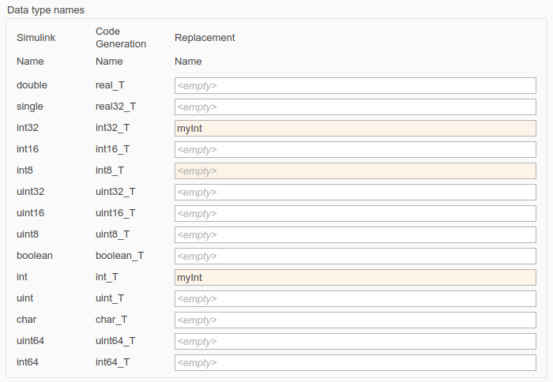Screen dimensions: 553x382
Task: Click the uint32 replacement name field
Action: click(x=355, y=192)
